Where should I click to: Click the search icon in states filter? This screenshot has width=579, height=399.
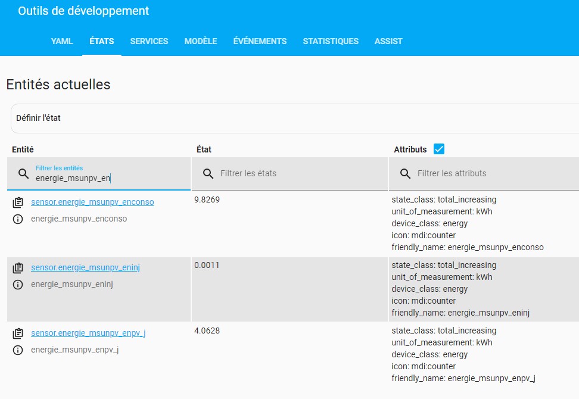tap(208, 173)
